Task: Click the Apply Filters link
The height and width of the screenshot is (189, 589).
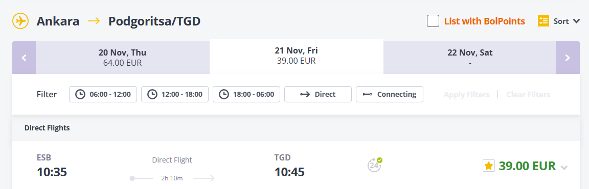Action: coord(466,95)
